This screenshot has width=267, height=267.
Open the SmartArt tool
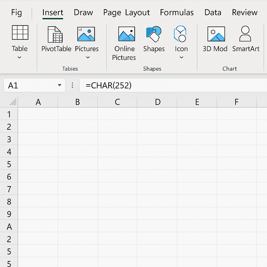click(x=245, y=34)
